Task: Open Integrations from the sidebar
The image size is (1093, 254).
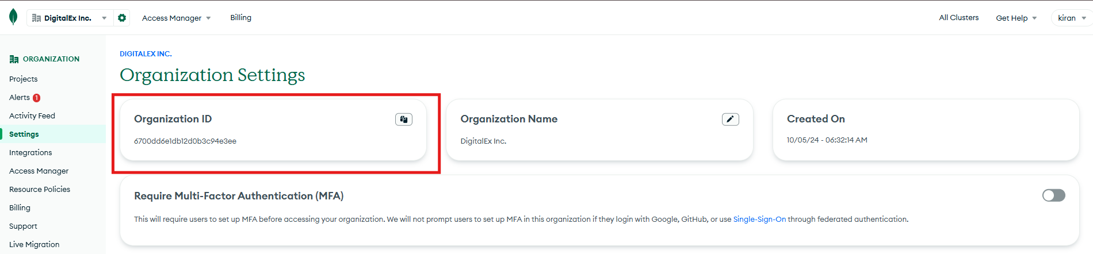Action: (x=30, y=153)
